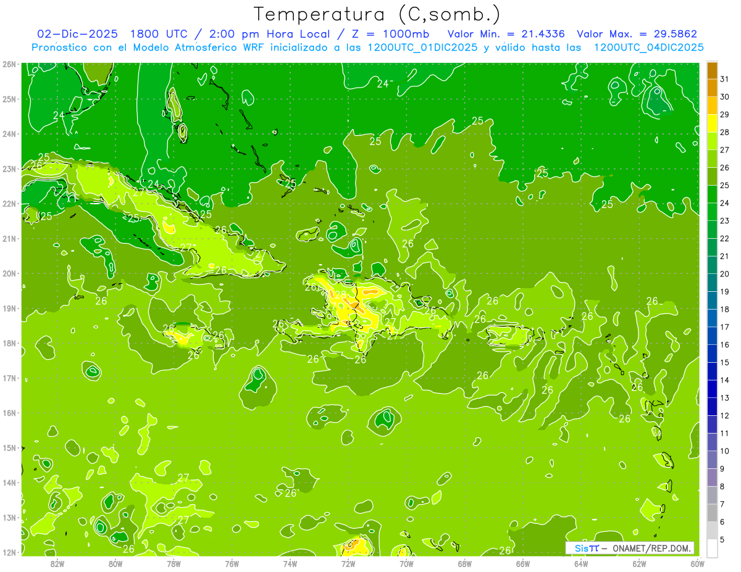Click the SisTT ONAMET/REP.DOM. watermark logo
The height and width of the screenshot is (572, 741).
[x=630, y=548]
